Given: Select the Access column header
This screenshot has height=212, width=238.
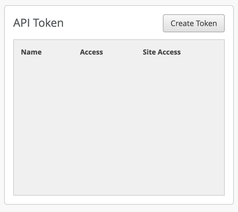Looking at the screenshot, I should pos(92,52).
